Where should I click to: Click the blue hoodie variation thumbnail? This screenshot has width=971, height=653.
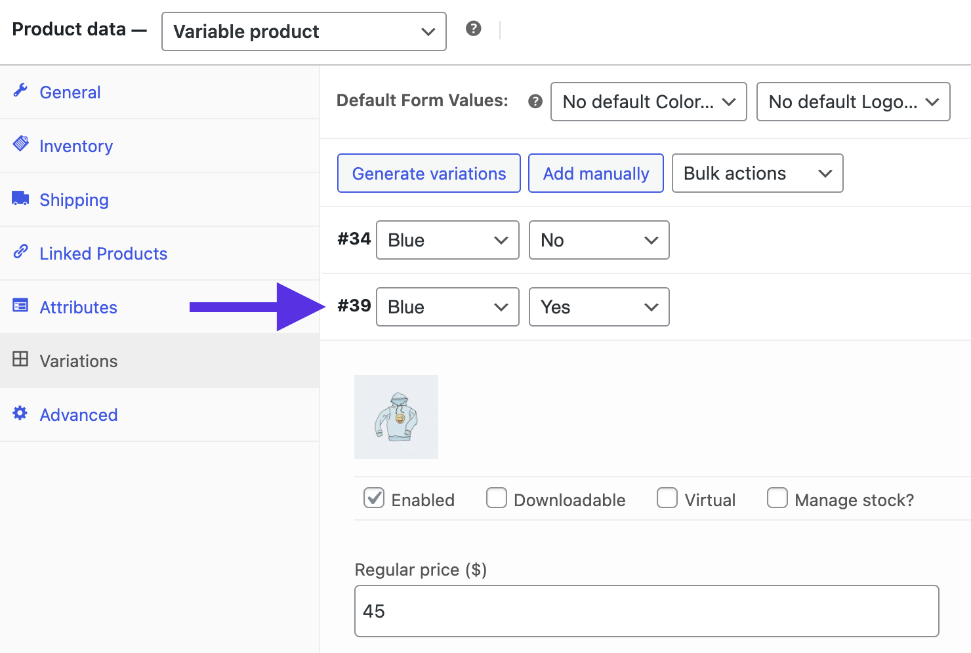(x=396, y=416)
